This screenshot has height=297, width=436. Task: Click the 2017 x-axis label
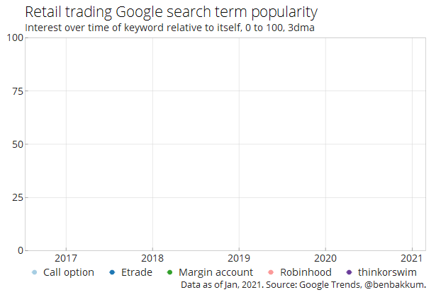66,258
